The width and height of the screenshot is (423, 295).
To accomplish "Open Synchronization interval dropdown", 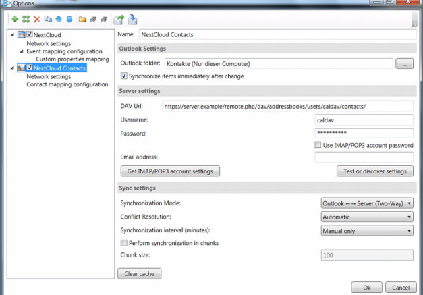I will point(367,231).
